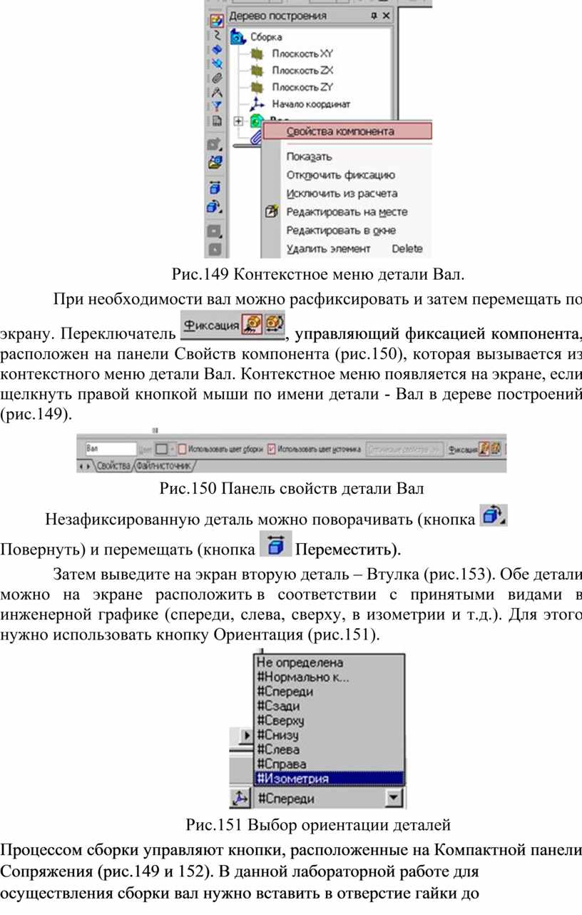Screen dimensions: 582x915
Task: Click the blue surfaces icon in compact panel
Action: point(216,50)
